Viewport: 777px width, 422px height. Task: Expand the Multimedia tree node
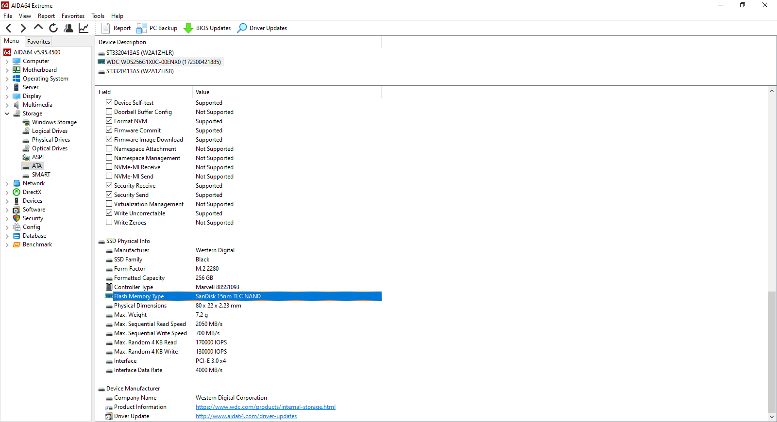[7, 105]
